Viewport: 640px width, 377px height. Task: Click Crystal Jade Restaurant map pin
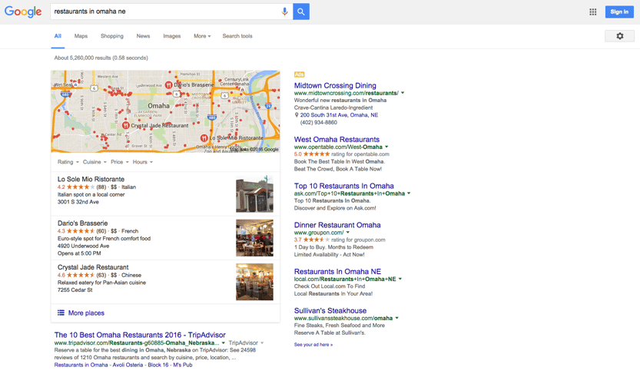126,125
